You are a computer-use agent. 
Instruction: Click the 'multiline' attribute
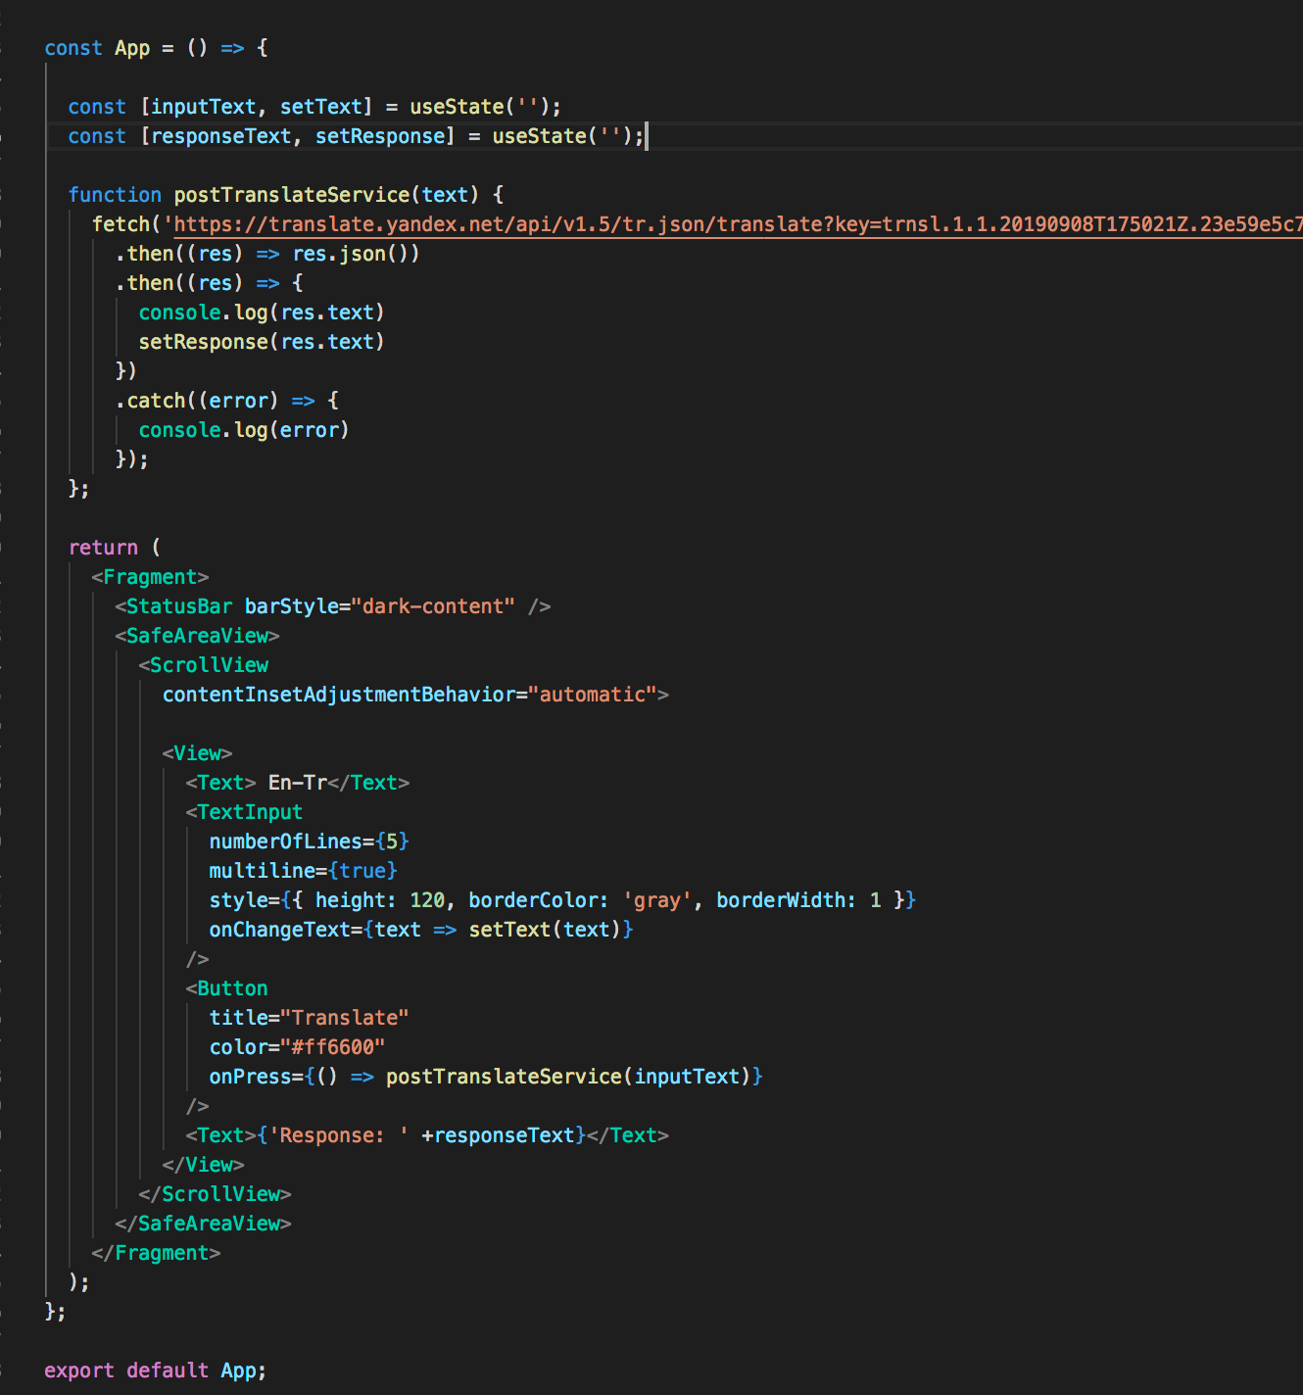coord(263,871)
